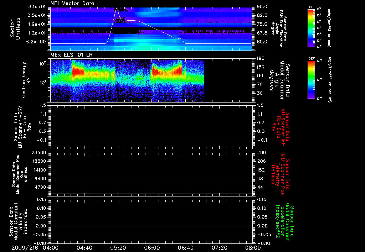Click the "NPI Vector Data" panel title
The width and height of the screenshot is (365, 252).
(72, 3)
